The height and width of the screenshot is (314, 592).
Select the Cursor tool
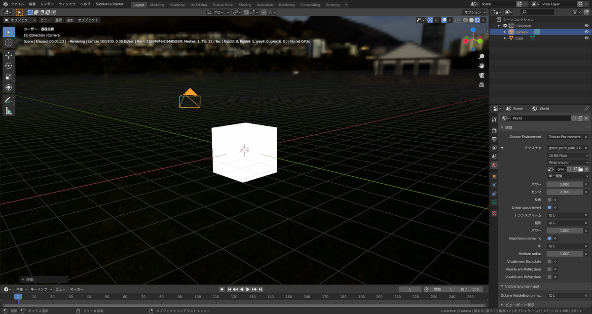(8, 43)
